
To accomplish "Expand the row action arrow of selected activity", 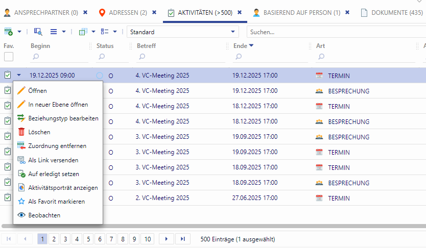I will pos(19,76).
